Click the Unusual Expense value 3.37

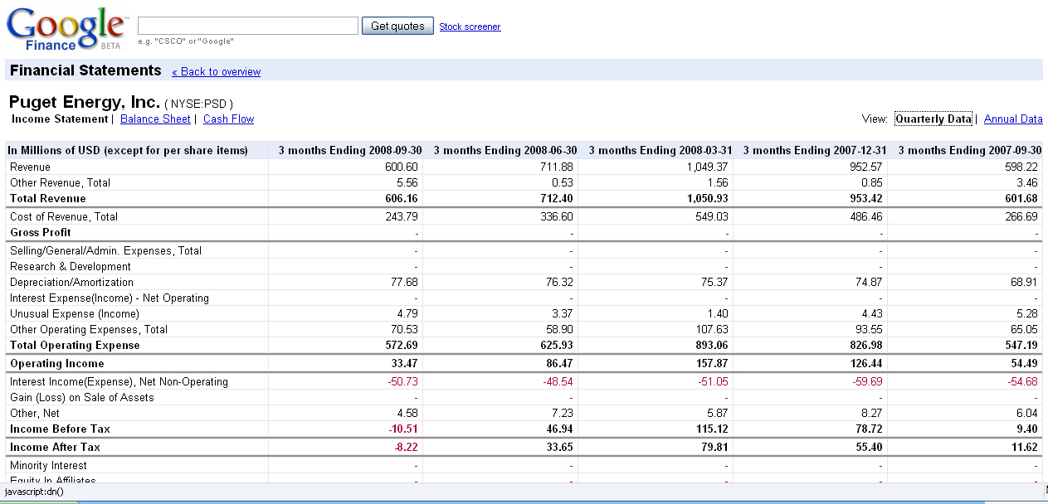tap(563, 313)
